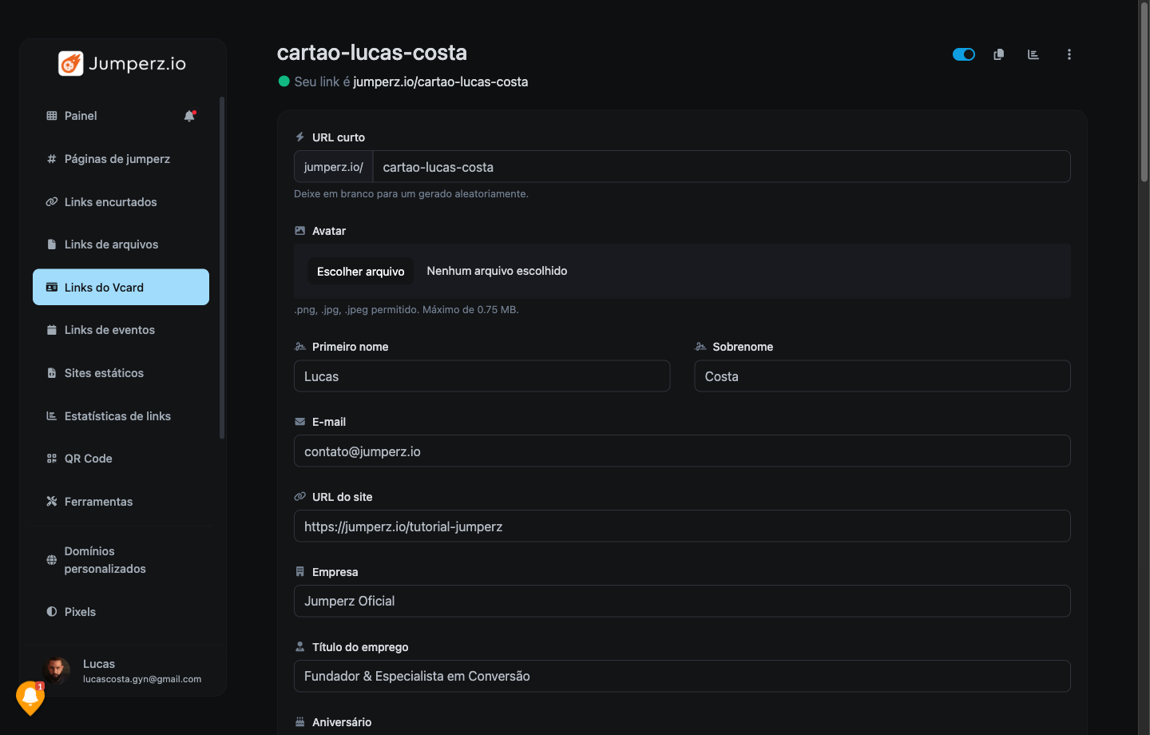Click the cartao-lucas-costa page title
The image size is (1150, 735).
372,53
